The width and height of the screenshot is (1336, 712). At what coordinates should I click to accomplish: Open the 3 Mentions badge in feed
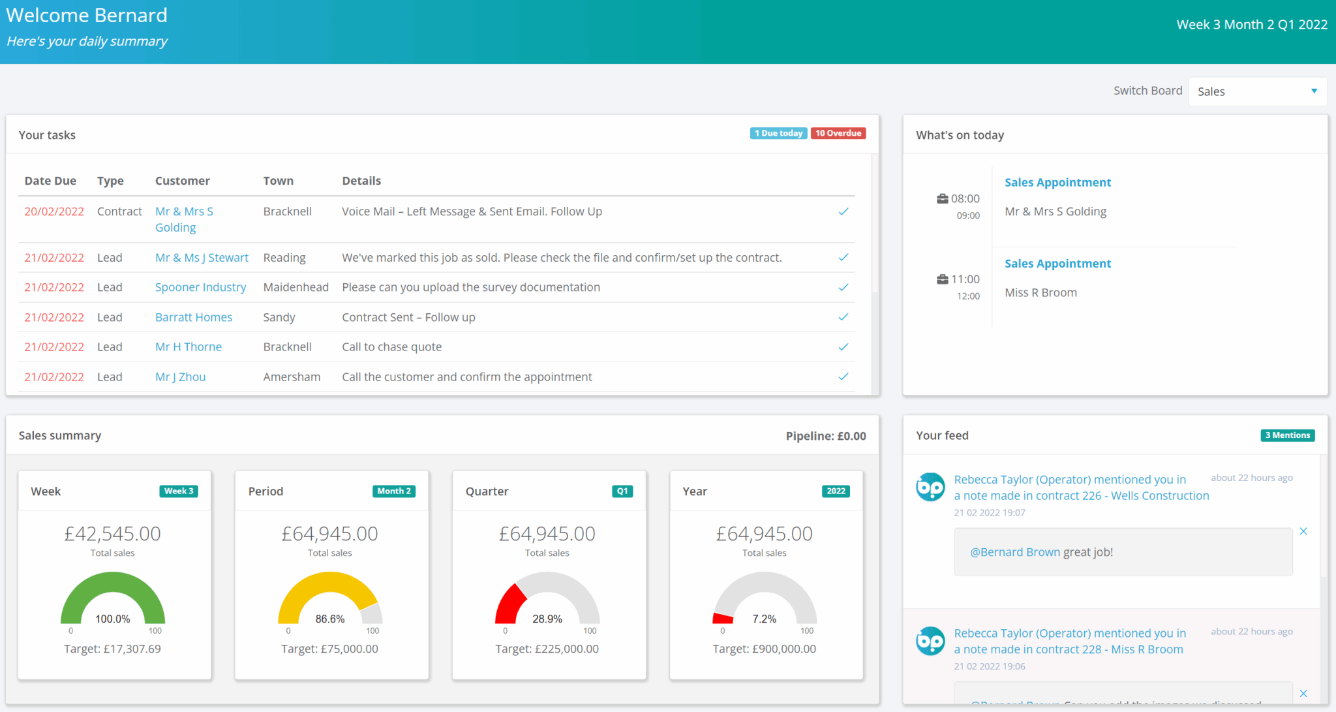point(1286,435)
